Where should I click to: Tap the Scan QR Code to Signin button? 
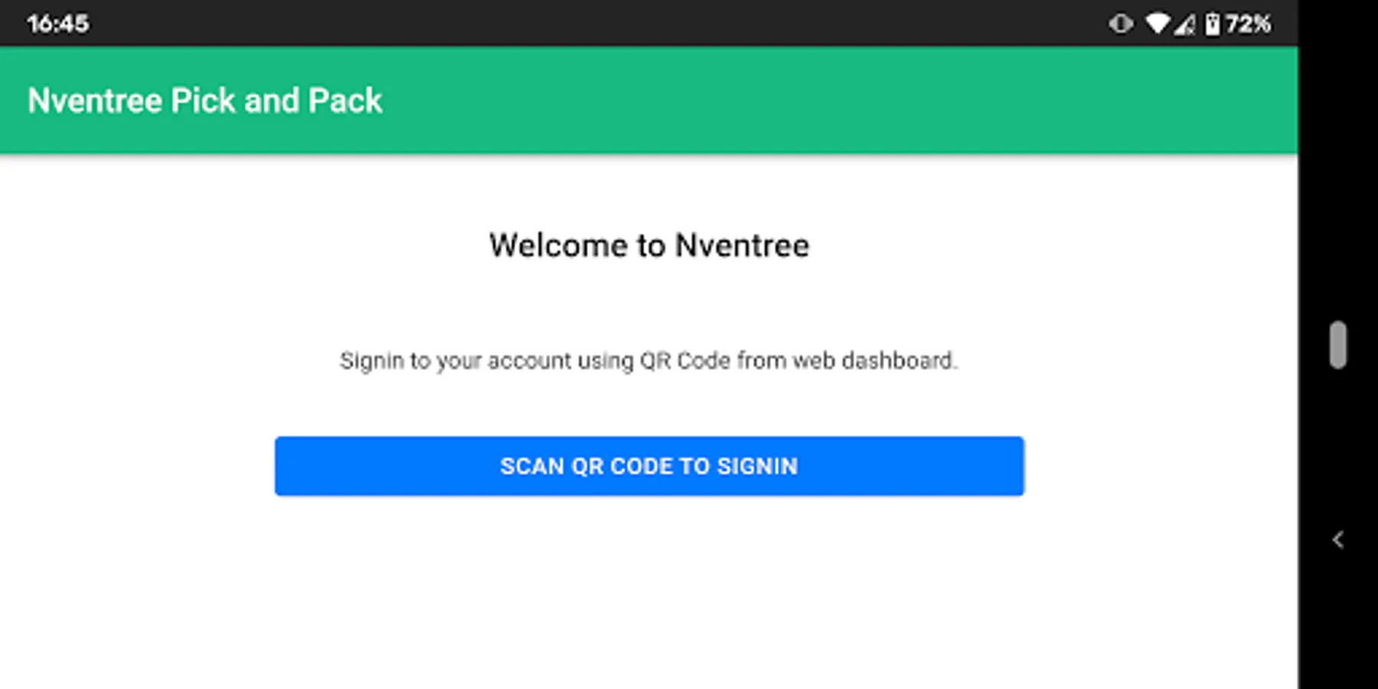pos(649,466)
